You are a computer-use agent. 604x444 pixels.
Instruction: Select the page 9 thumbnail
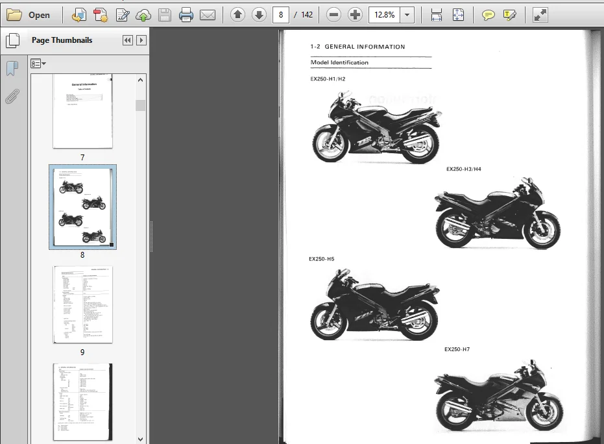tap(83, 304)
